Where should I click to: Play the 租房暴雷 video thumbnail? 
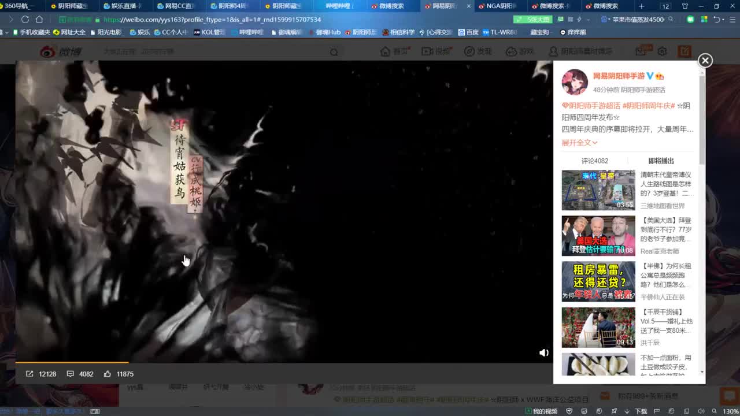598,281
